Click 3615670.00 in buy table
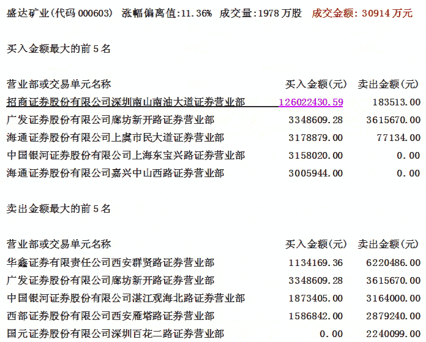The image size is (426, 342). tap(394, 120)
